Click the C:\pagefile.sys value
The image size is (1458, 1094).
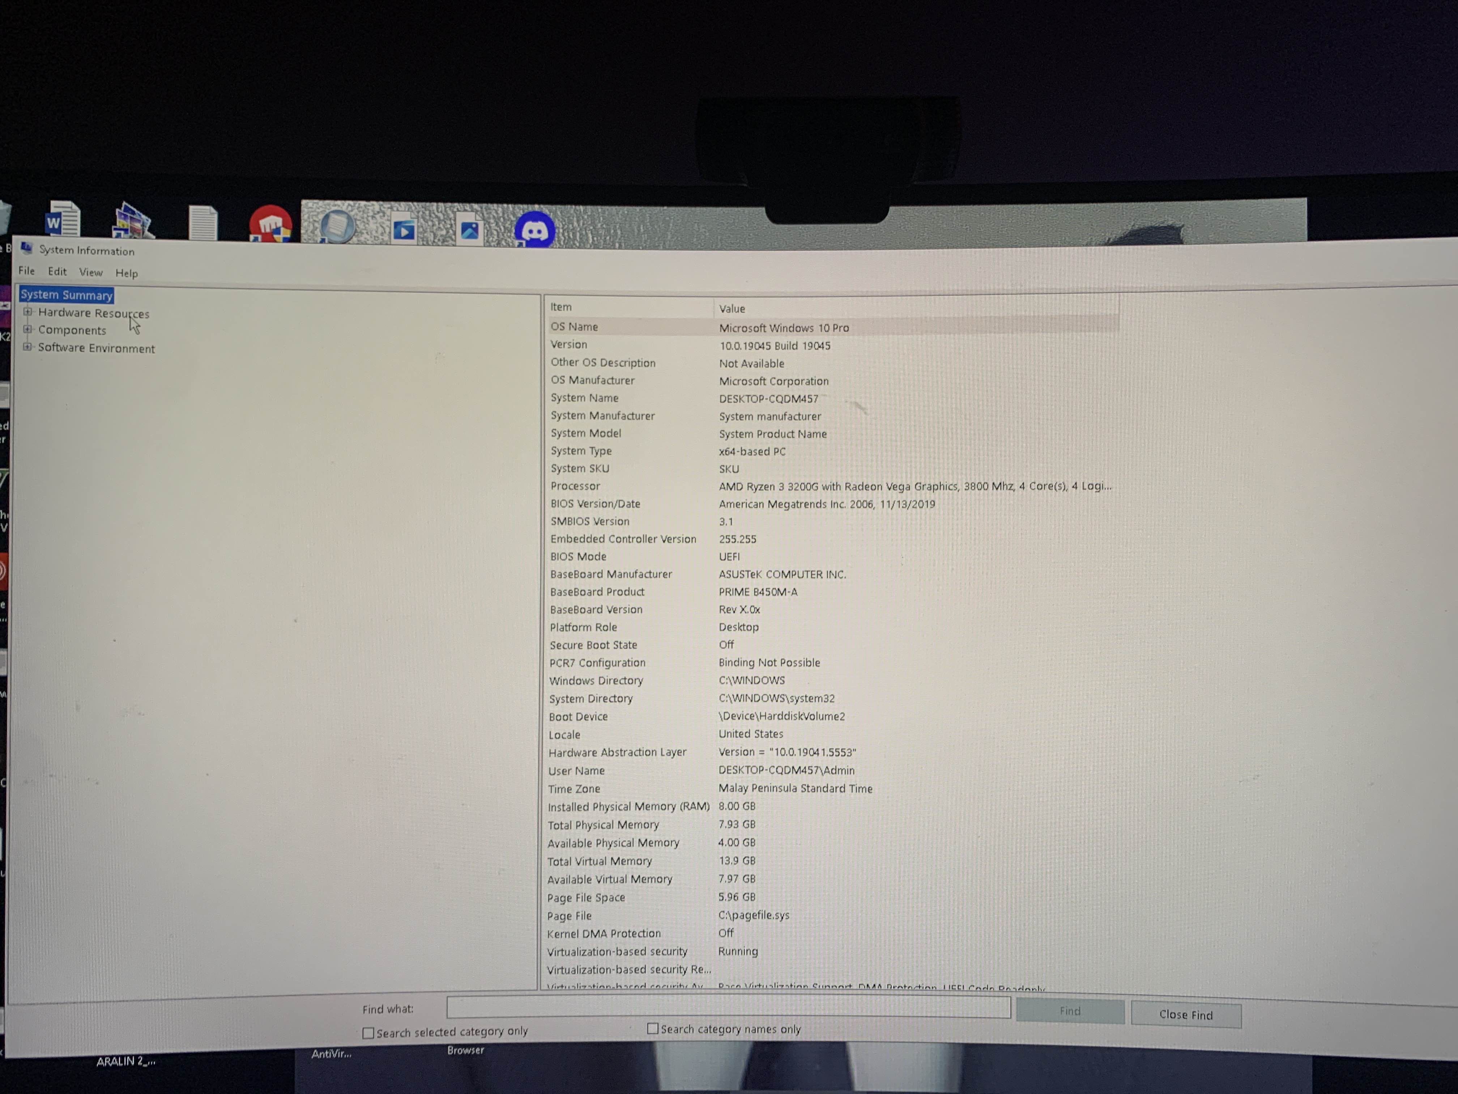[x=753, y=915]
